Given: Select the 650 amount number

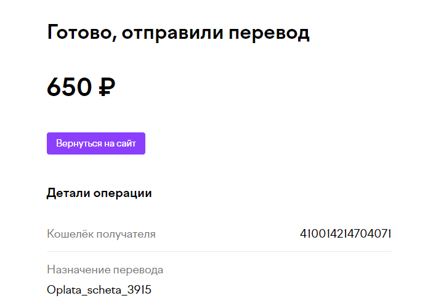Looking at the screenshot, I should point(70,87).
